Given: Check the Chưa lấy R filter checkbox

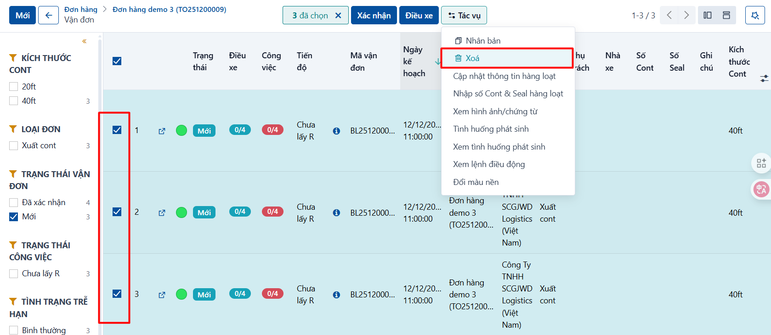Looking at the screenshot, I should (x=14, y=274).
